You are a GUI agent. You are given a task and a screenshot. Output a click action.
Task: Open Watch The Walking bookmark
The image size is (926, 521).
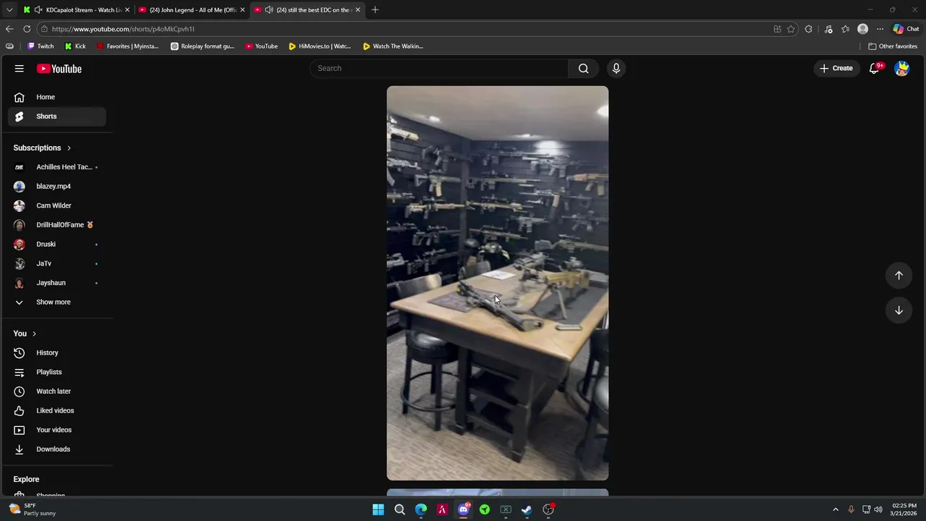[393, 46]
